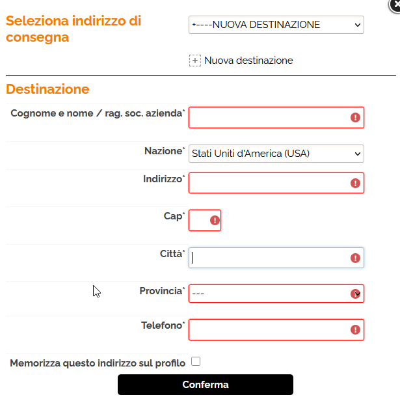Close the delivery address dialog

393,3
